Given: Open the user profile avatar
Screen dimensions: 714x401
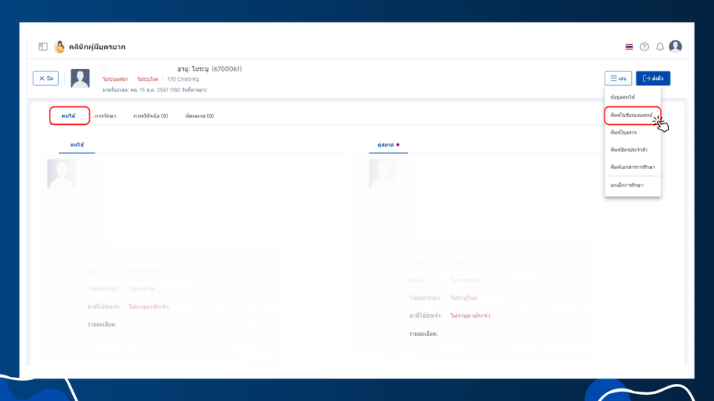Looking at the screenshot, I should tap(675, 47).
